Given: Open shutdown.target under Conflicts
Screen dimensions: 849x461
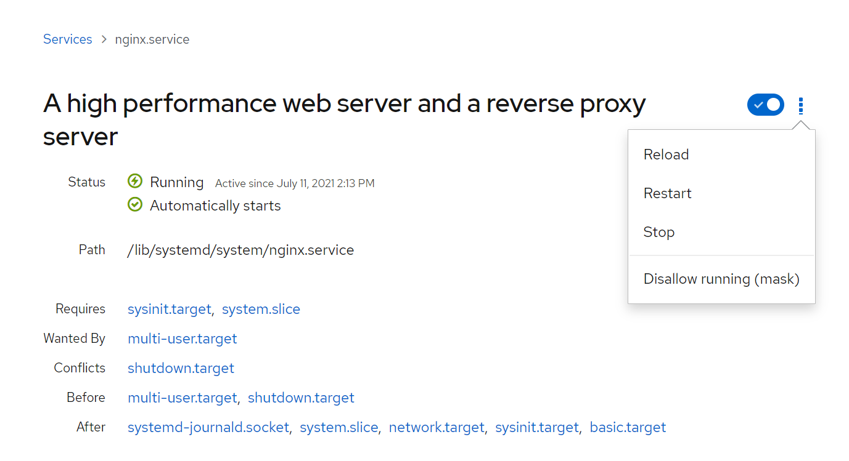Looking at the screenshot, I should 181,368.
